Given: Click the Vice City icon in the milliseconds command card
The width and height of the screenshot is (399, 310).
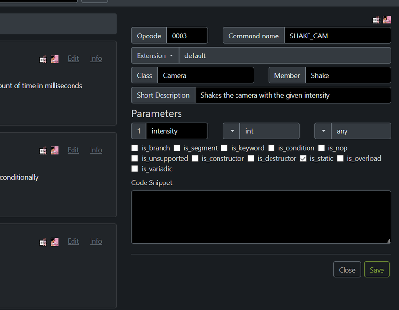Looking at the screenshot, I should tap(54, 59).
